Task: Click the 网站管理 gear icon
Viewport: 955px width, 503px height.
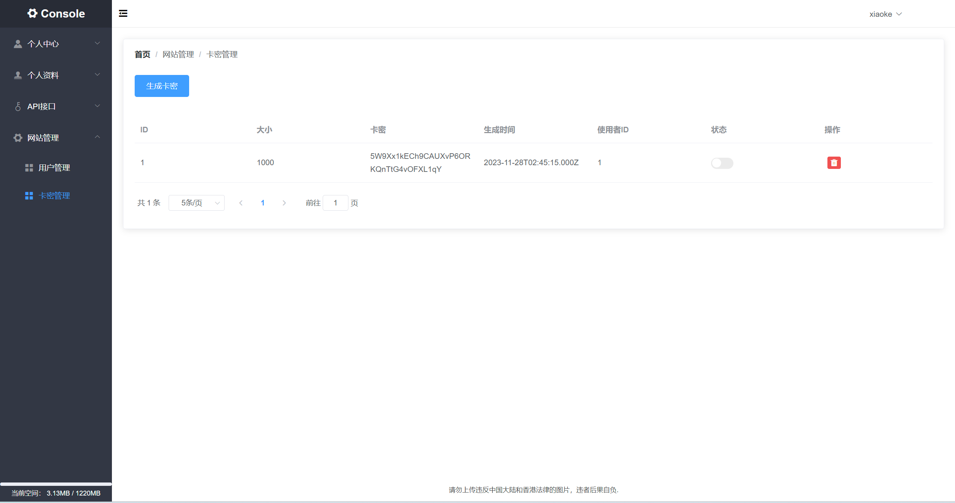Action: [x=18, y=138]
